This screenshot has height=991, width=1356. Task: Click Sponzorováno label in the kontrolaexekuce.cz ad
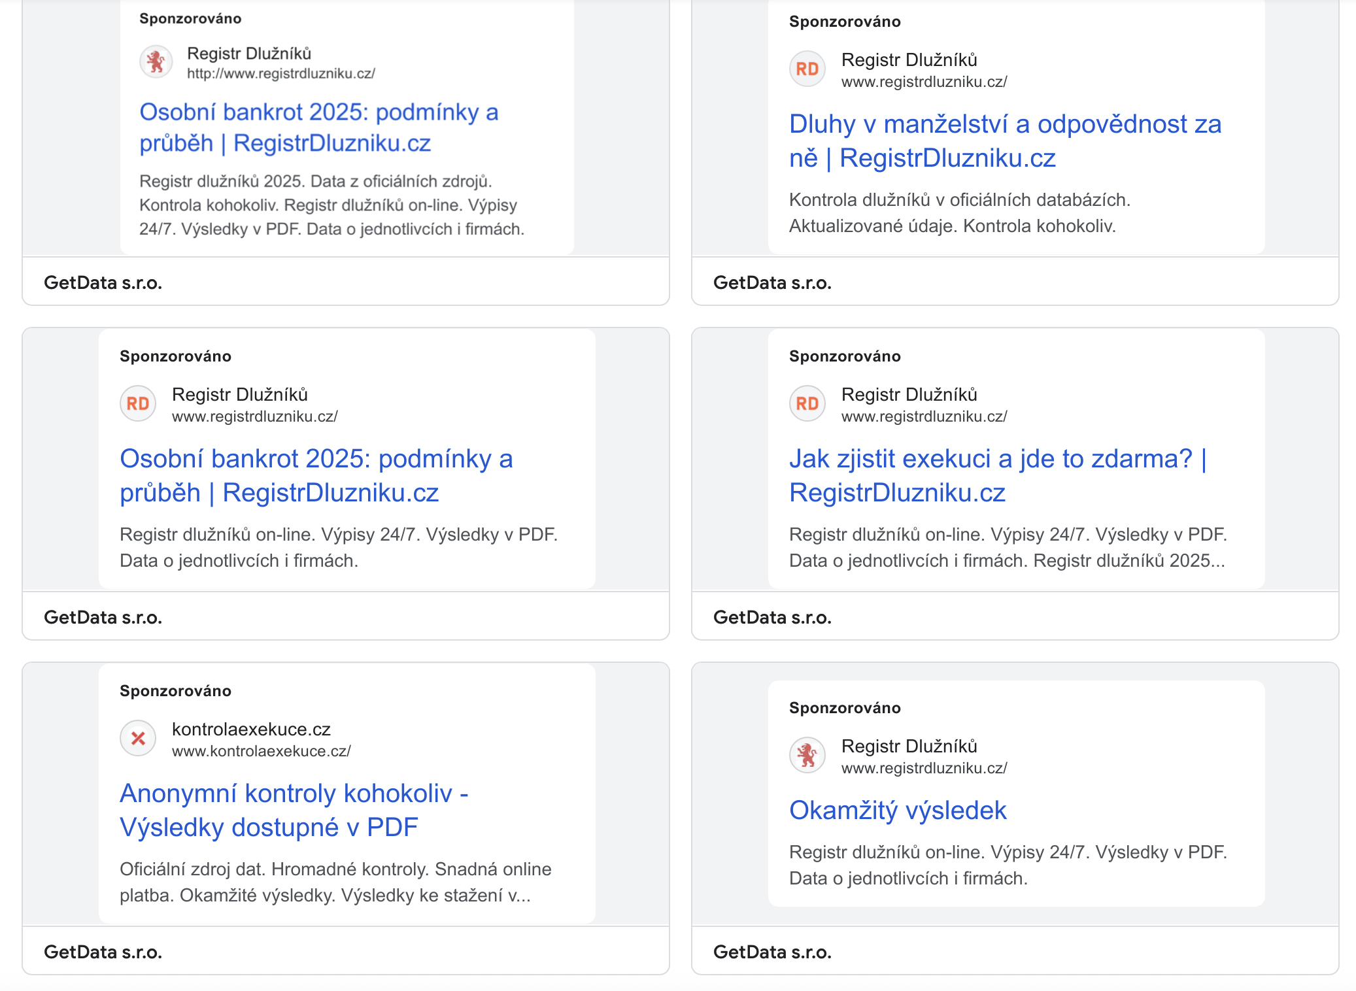point(175,691)
